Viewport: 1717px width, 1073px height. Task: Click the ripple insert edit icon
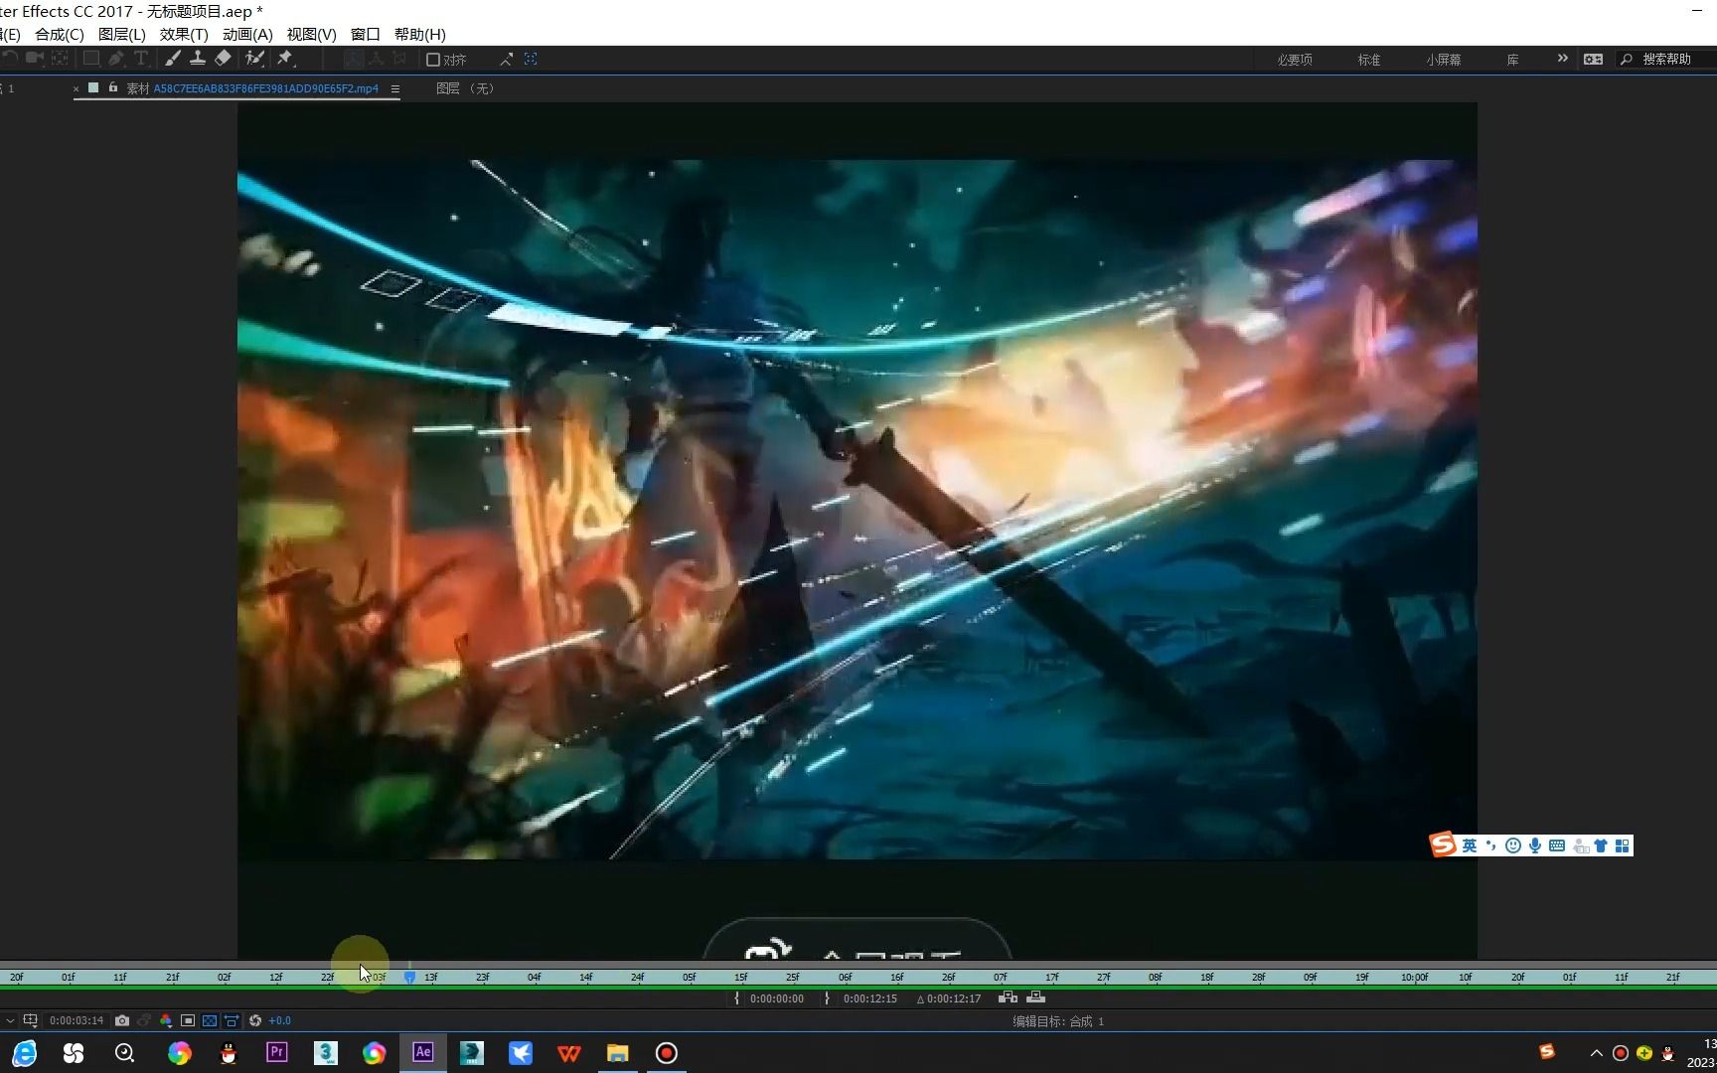click(1008, 997)
